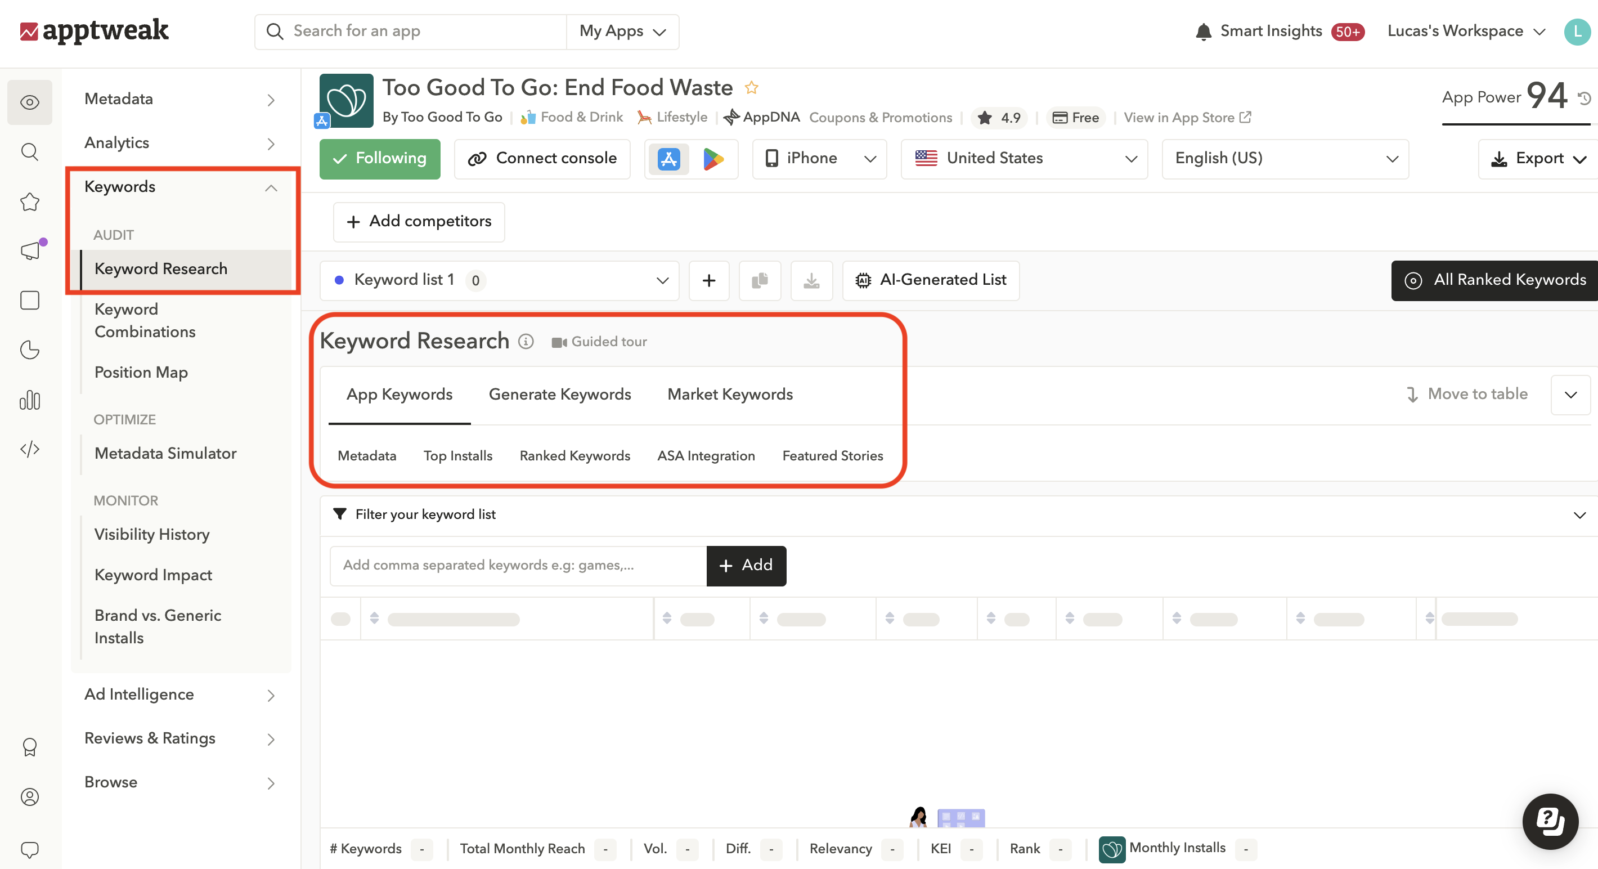Open the Keyword Research info icon

pos(526,342)
